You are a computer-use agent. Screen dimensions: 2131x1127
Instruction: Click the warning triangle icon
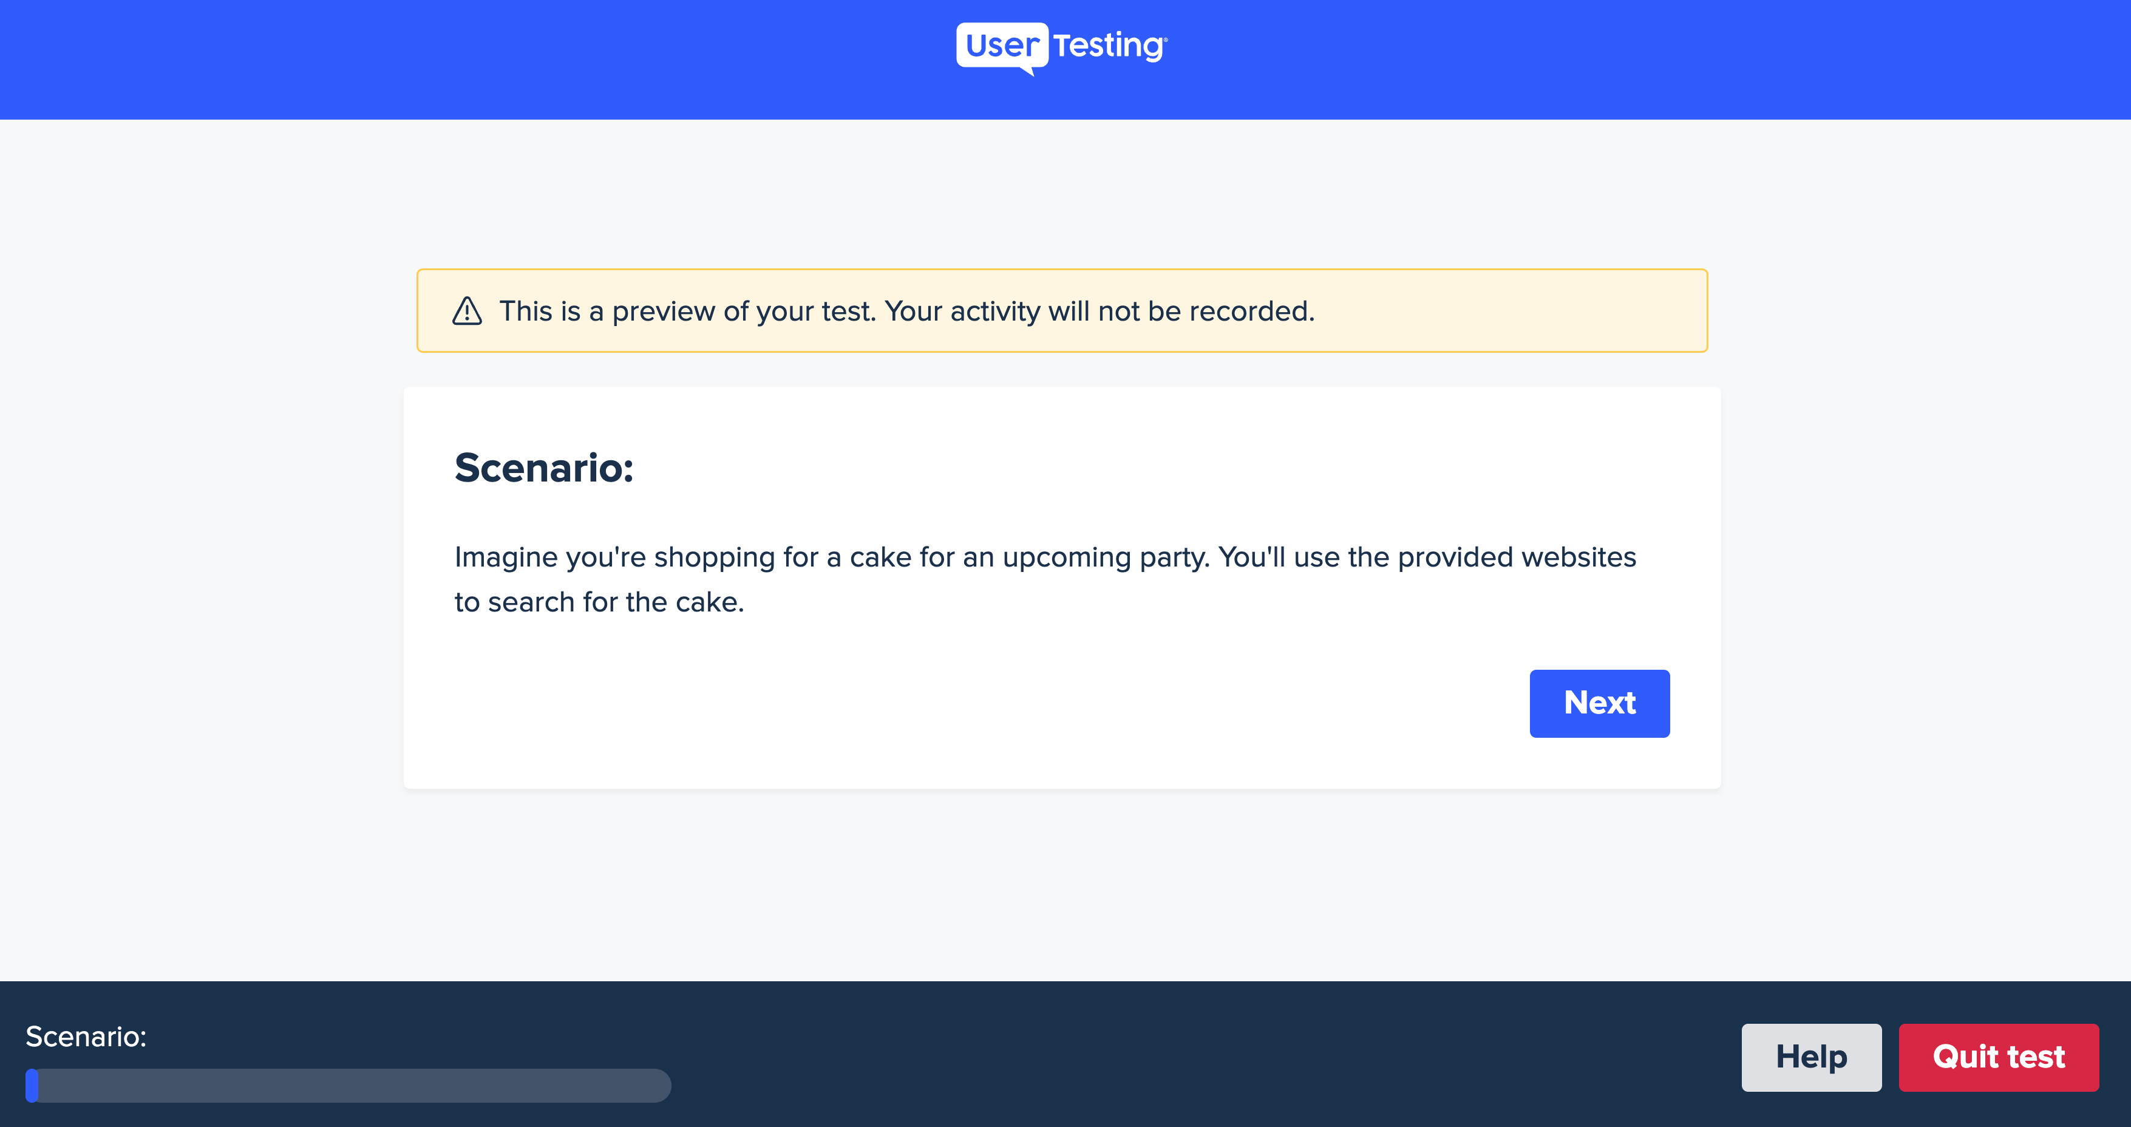click(467, 311)
